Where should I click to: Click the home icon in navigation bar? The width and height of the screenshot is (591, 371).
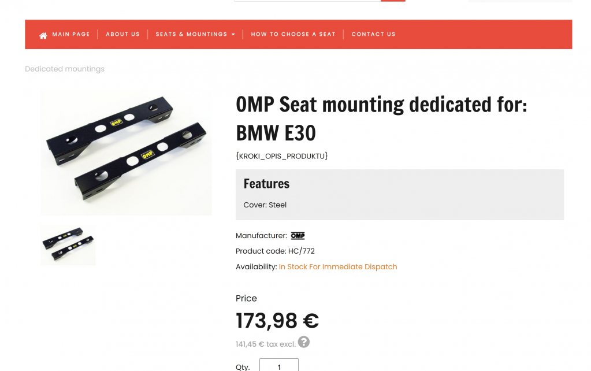(x=43, y=35)
